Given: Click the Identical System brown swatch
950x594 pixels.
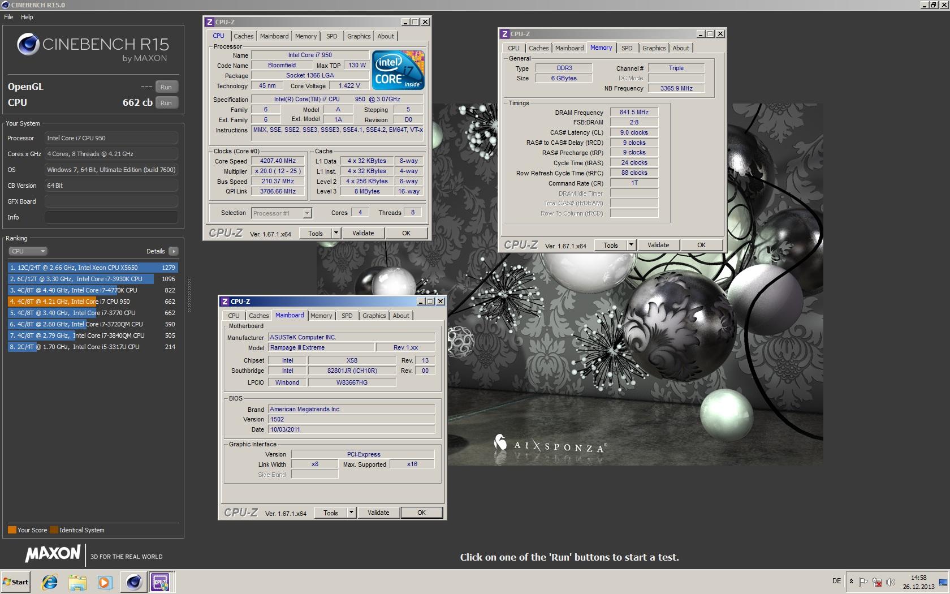Looking at the screenshot, I should 54,530.
